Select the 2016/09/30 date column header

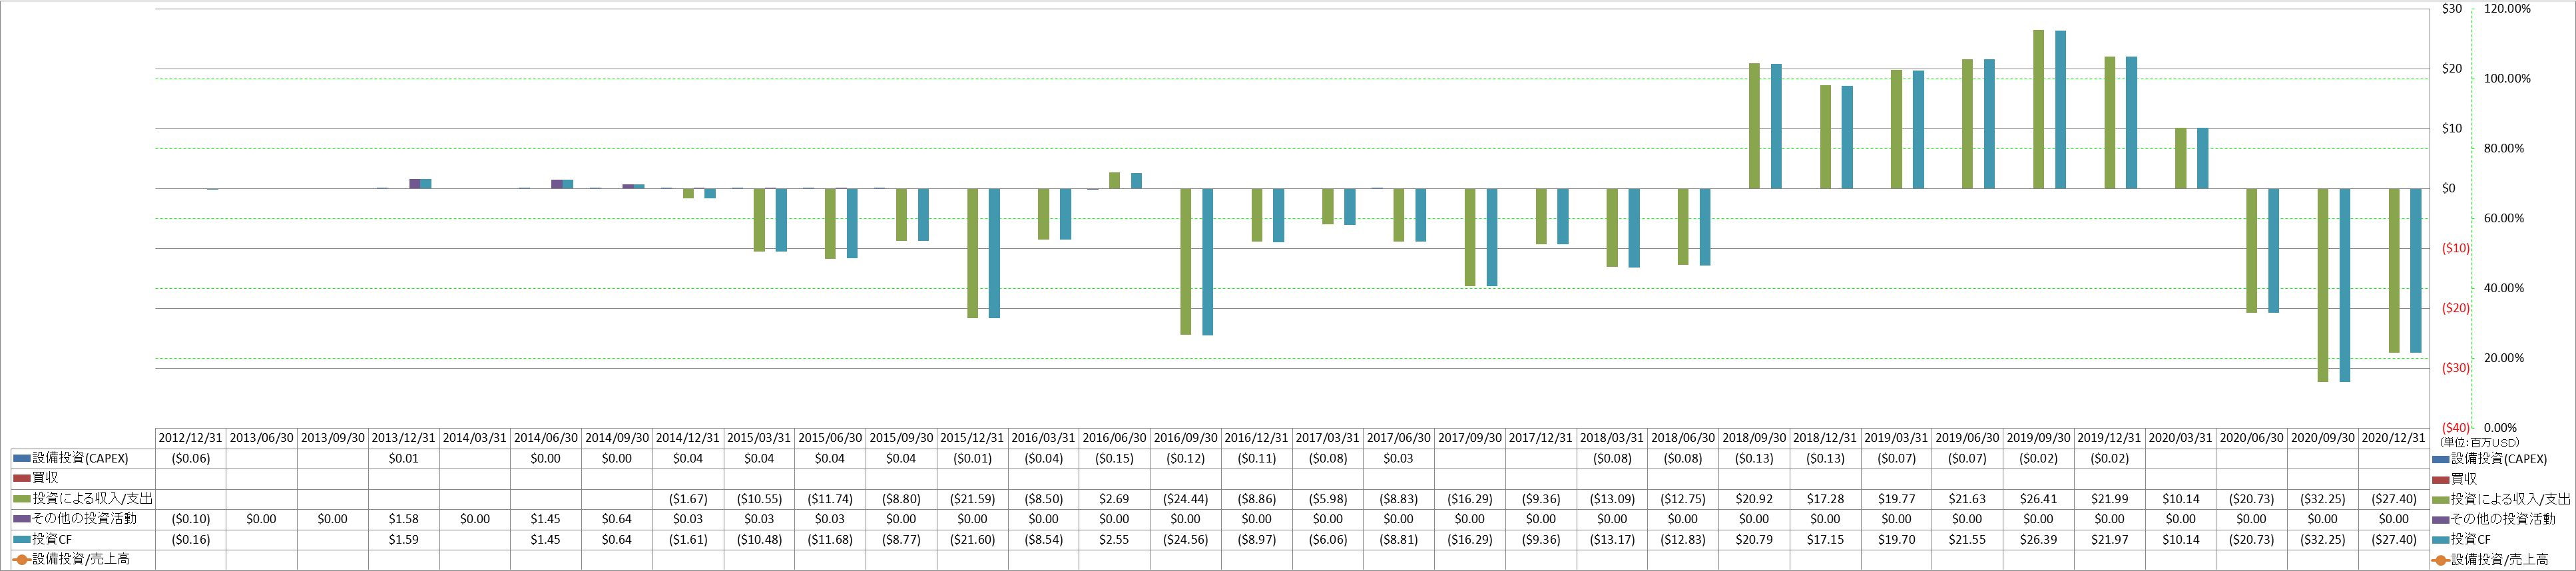click(x=1186, y=438)
